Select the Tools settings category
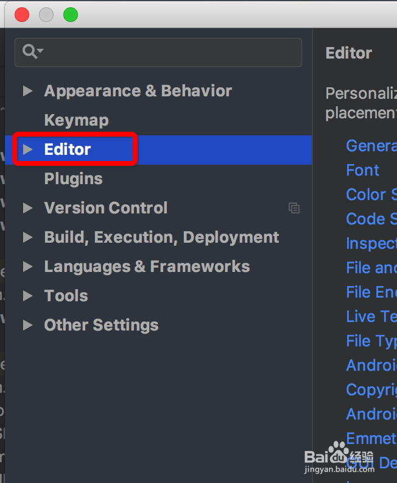 66,296
